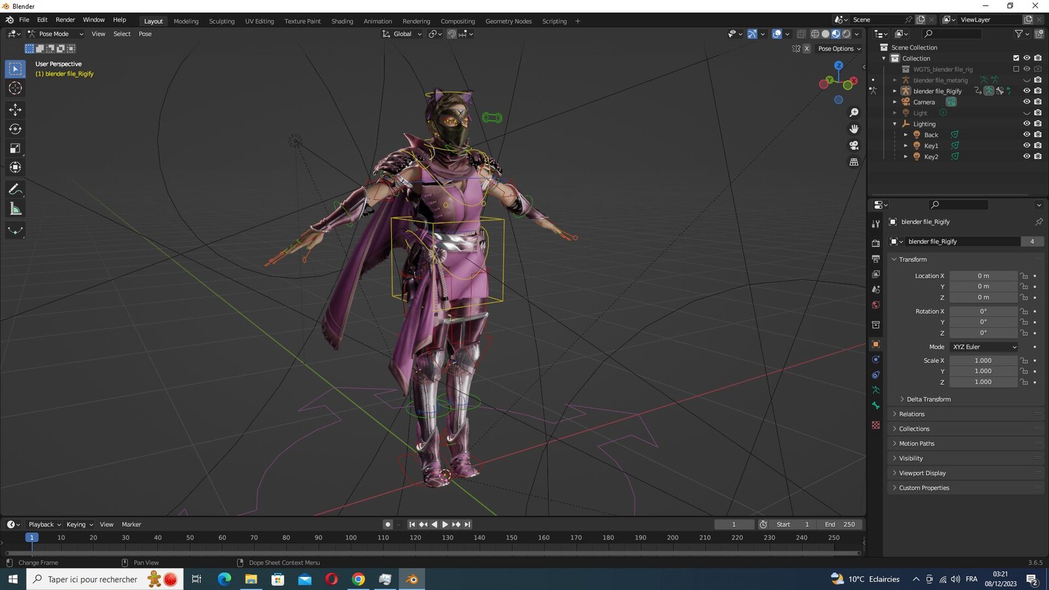Open the View Layer properties tab

pyautogui.click(x=875, y=274)
